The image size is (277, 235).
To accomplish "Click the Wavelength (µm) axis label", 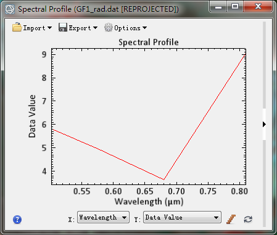I will [x=149, y=202].
